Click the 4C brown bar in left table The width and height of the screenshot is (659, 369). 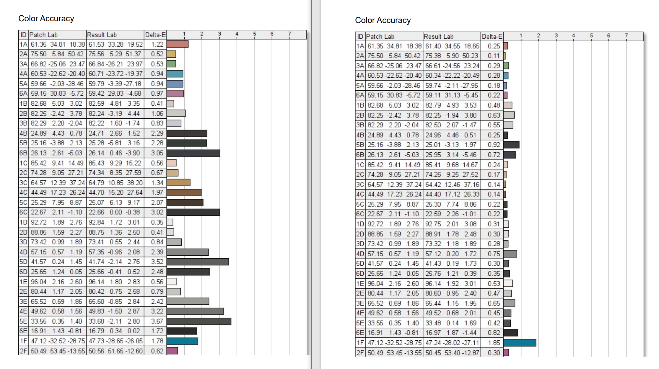point(184,193)
